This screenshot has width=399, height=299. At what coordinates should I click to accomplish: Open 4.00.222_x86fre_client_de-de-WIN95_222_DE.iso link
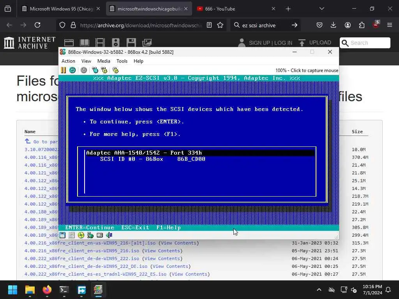tap(86, 266)
